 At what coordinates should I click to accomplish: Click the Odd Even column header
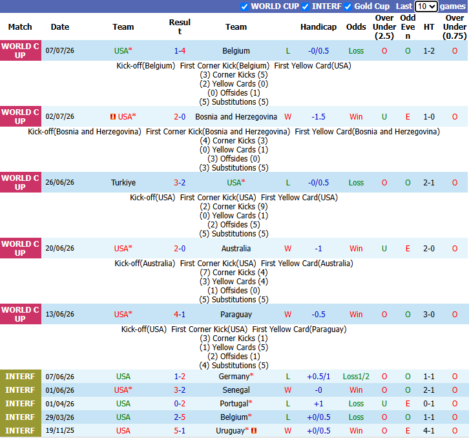(x=408, y=27)
